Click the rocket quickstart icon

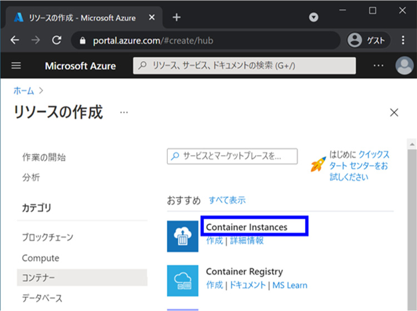tap(319, 164)
